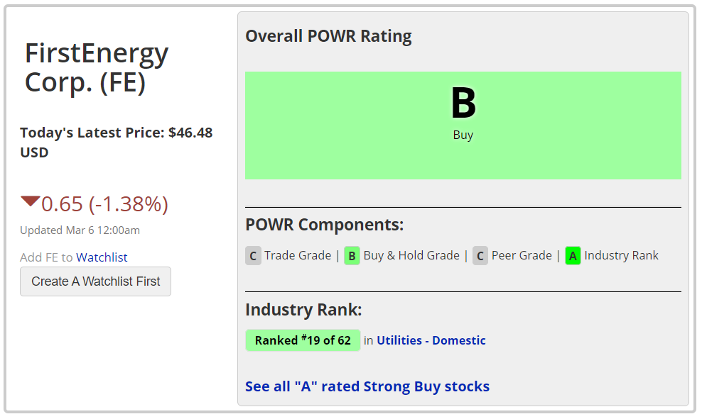Image resolution: width=702 pixels, height=419 pixels.
Task: Click the green Overall POWR Rating panel
Action: tap(463, 125)
